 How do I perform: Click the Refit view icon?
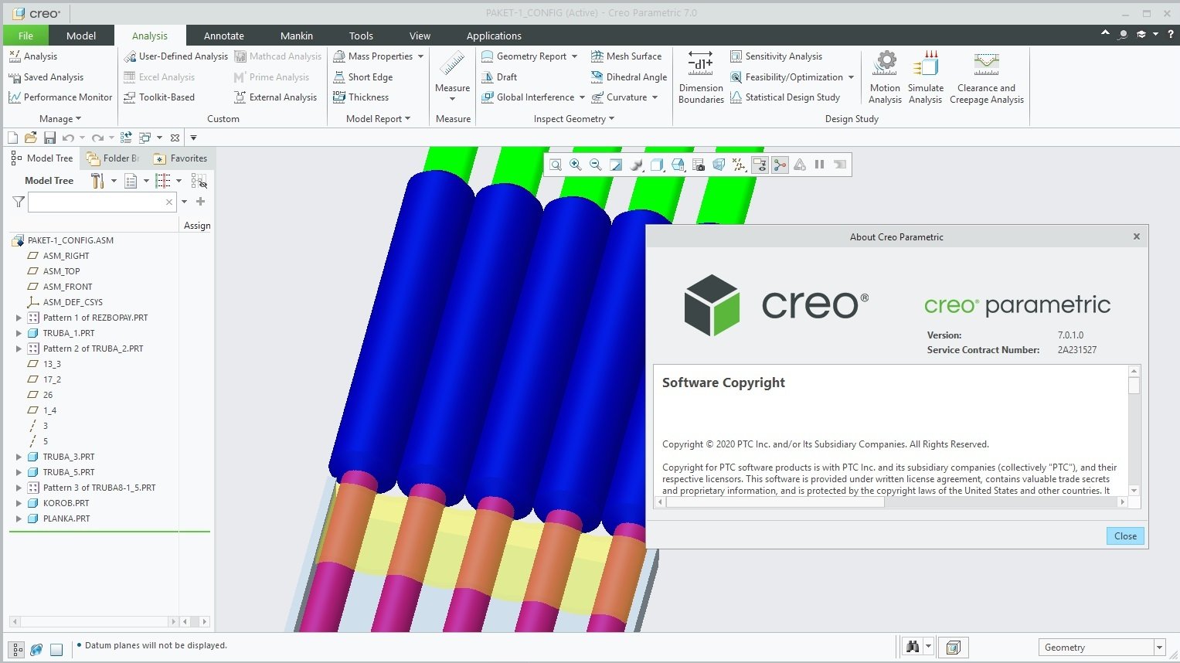pos(556,165)
